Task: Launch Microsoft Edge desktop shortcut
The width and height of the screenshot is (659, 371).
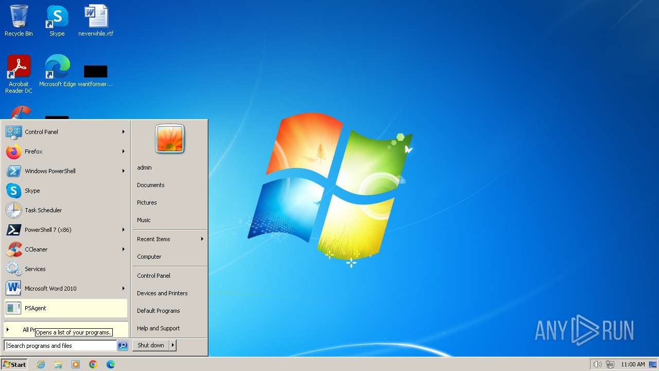Action: coord(57,71)
